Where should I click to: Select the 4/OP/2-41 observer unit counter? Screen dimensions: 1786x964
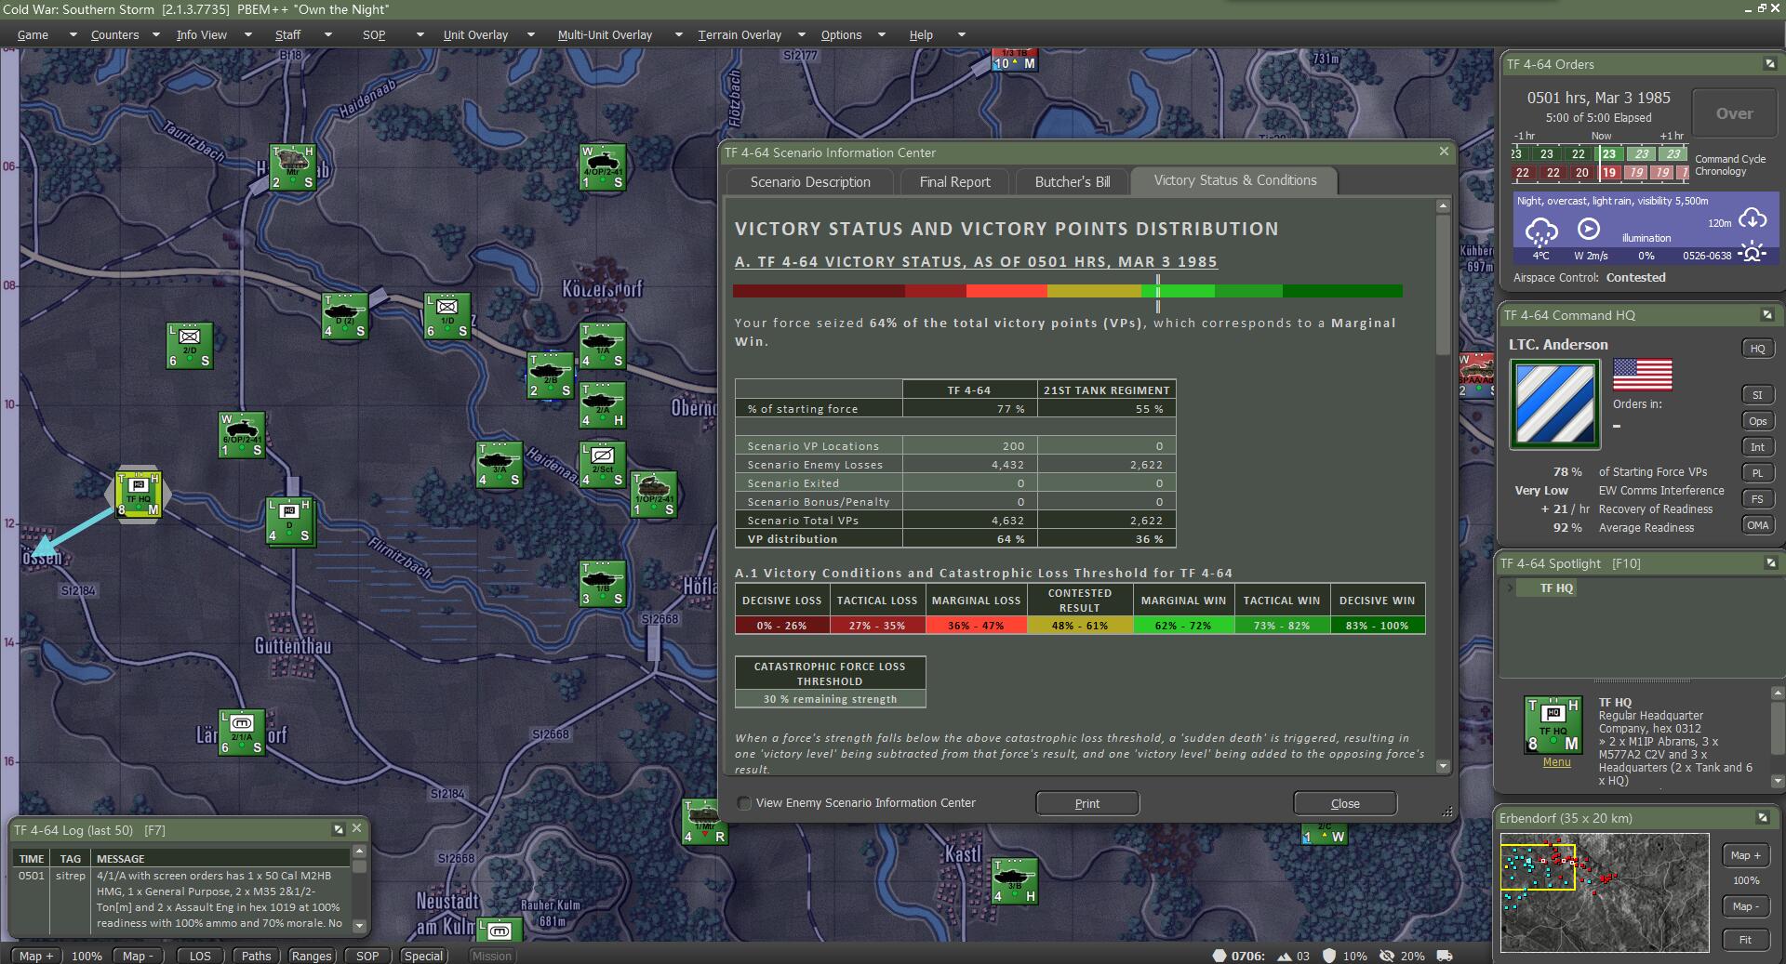602,167
